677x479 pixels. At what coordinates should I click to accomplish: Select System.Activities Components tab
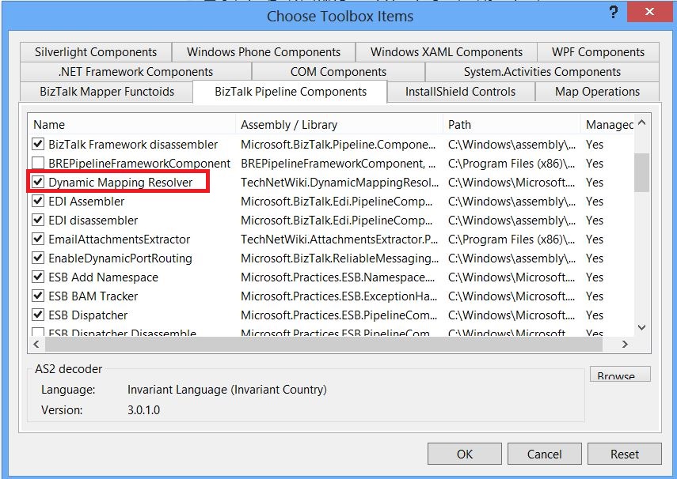point(542,72)
